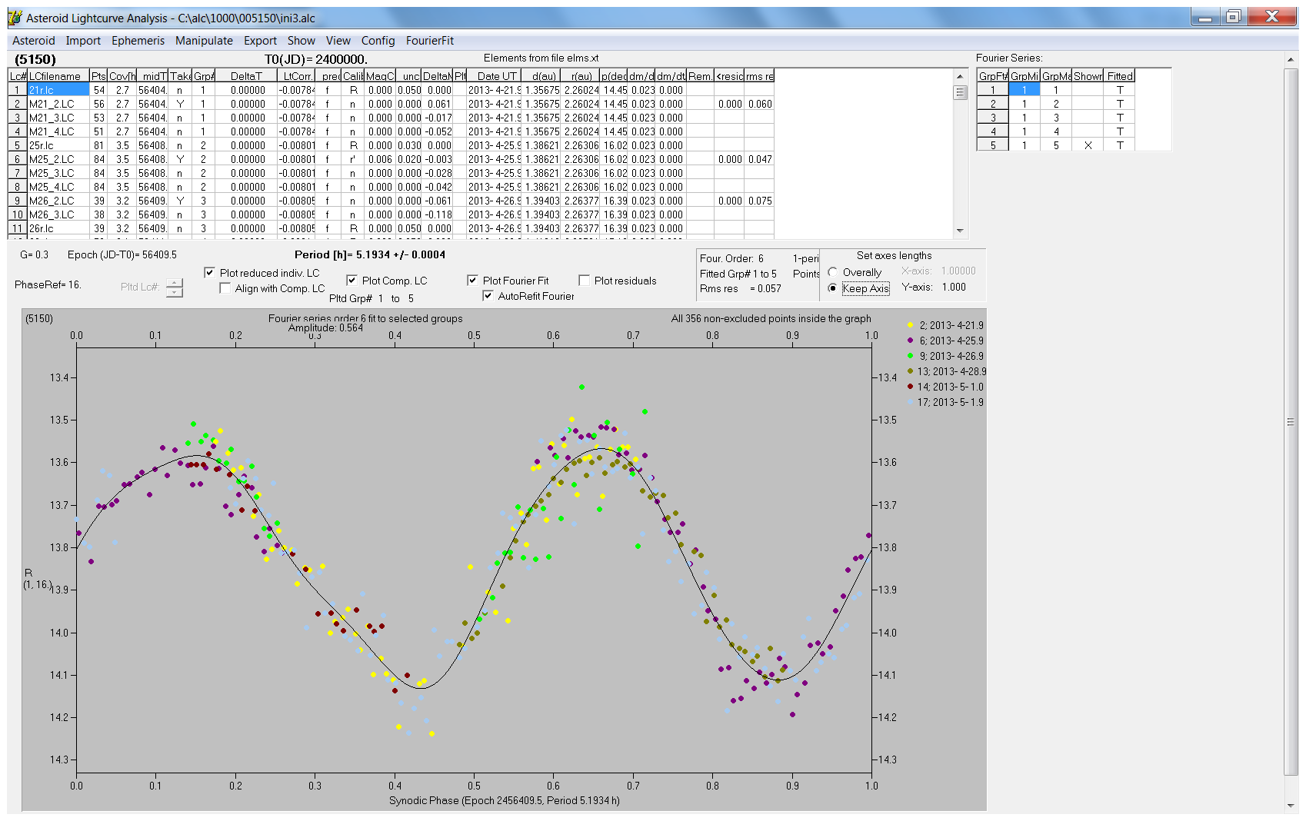Restore down the application window
Image resolution: width=1306 pixels, height=821 pixels.
click(x=1233, y=16)
